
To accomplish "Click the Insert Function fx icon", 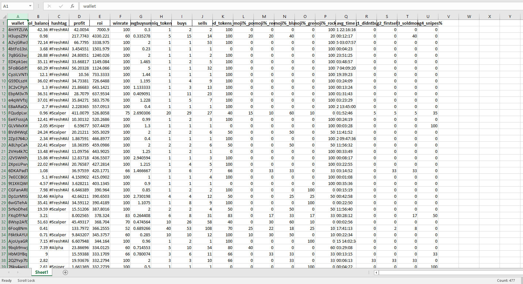I will pyautogui.click(x=72, y=6).
